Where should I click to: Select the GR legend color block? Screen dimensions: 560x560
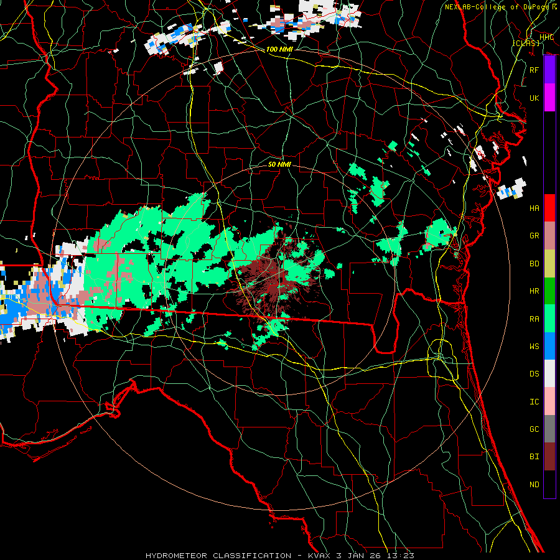click(549, 235)
